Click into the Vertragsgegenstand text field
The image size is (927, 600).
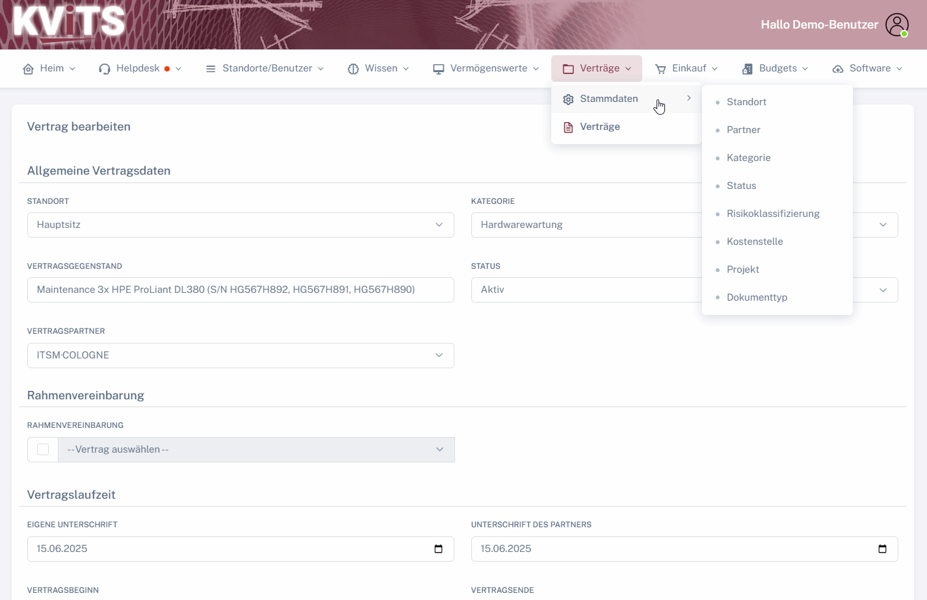[241, 290]
